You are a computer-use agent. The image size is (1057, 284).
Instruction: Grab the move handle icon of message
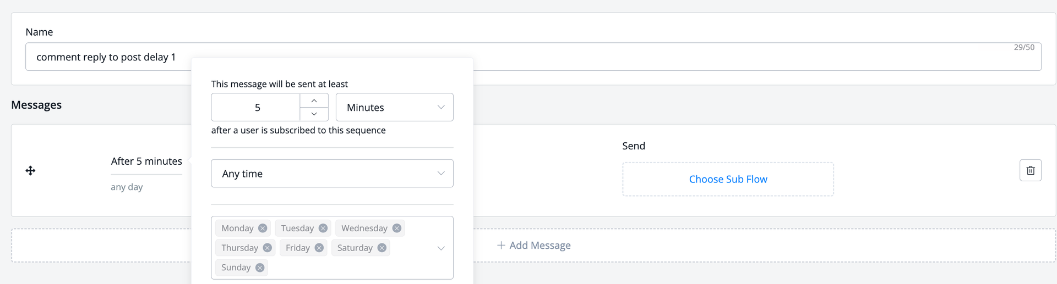30,170
